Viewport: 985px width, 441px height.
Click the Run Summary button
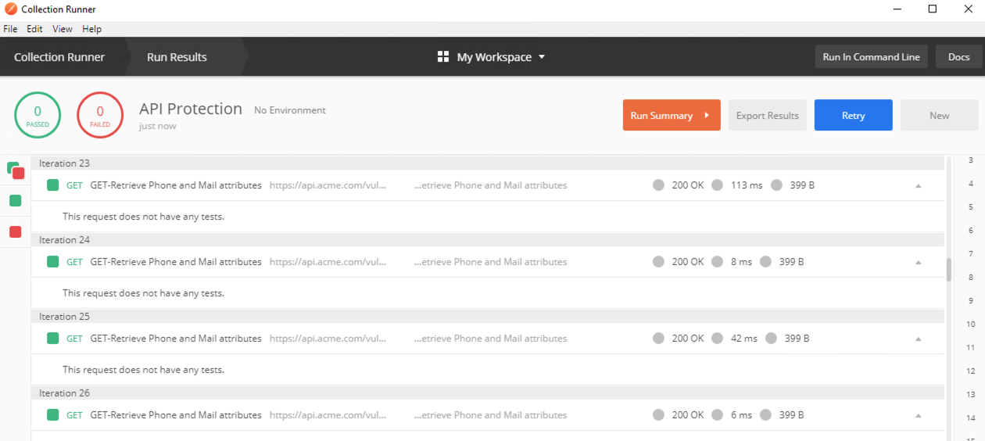pyautogui.click(x=672, y=115)
